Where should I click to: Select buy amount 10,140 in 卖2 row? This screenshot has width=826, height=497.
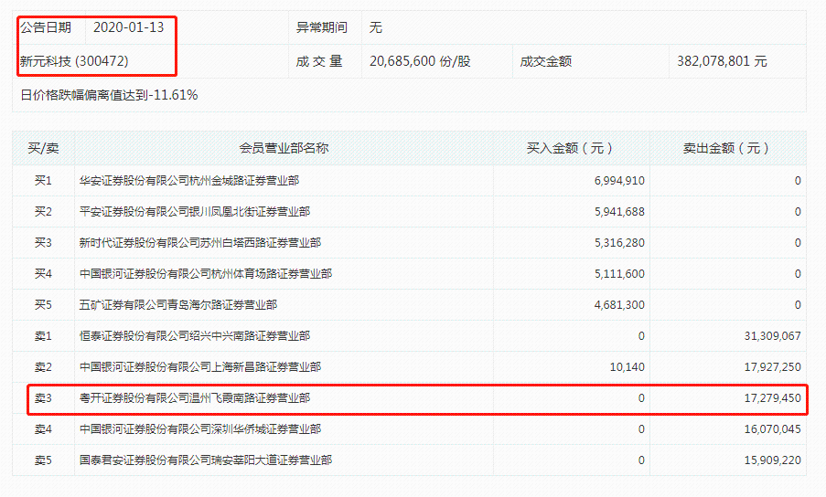[x=628, y=366]
